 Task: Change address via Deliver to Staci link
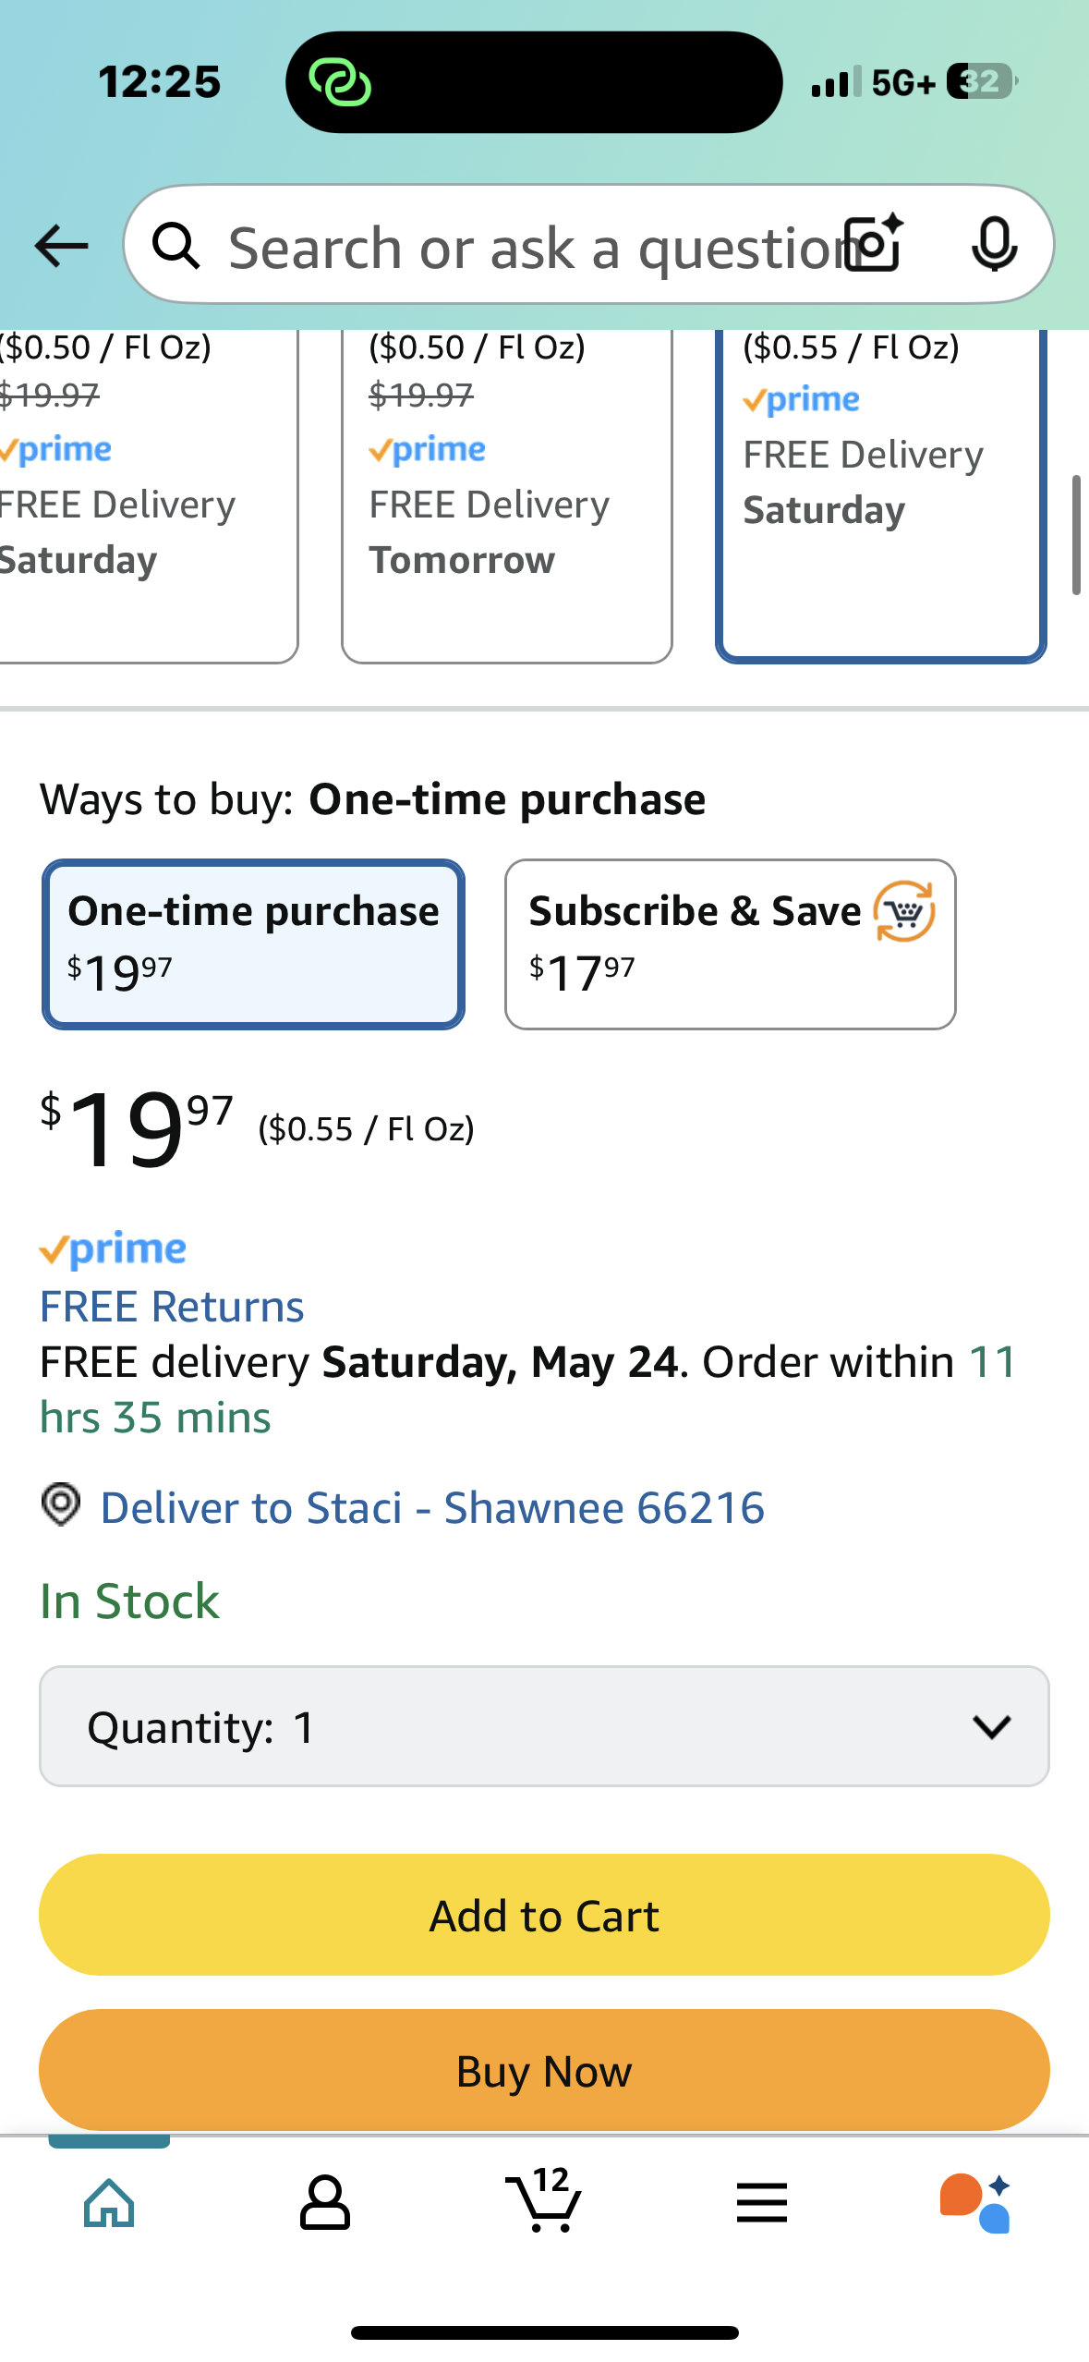point(432,1508)
